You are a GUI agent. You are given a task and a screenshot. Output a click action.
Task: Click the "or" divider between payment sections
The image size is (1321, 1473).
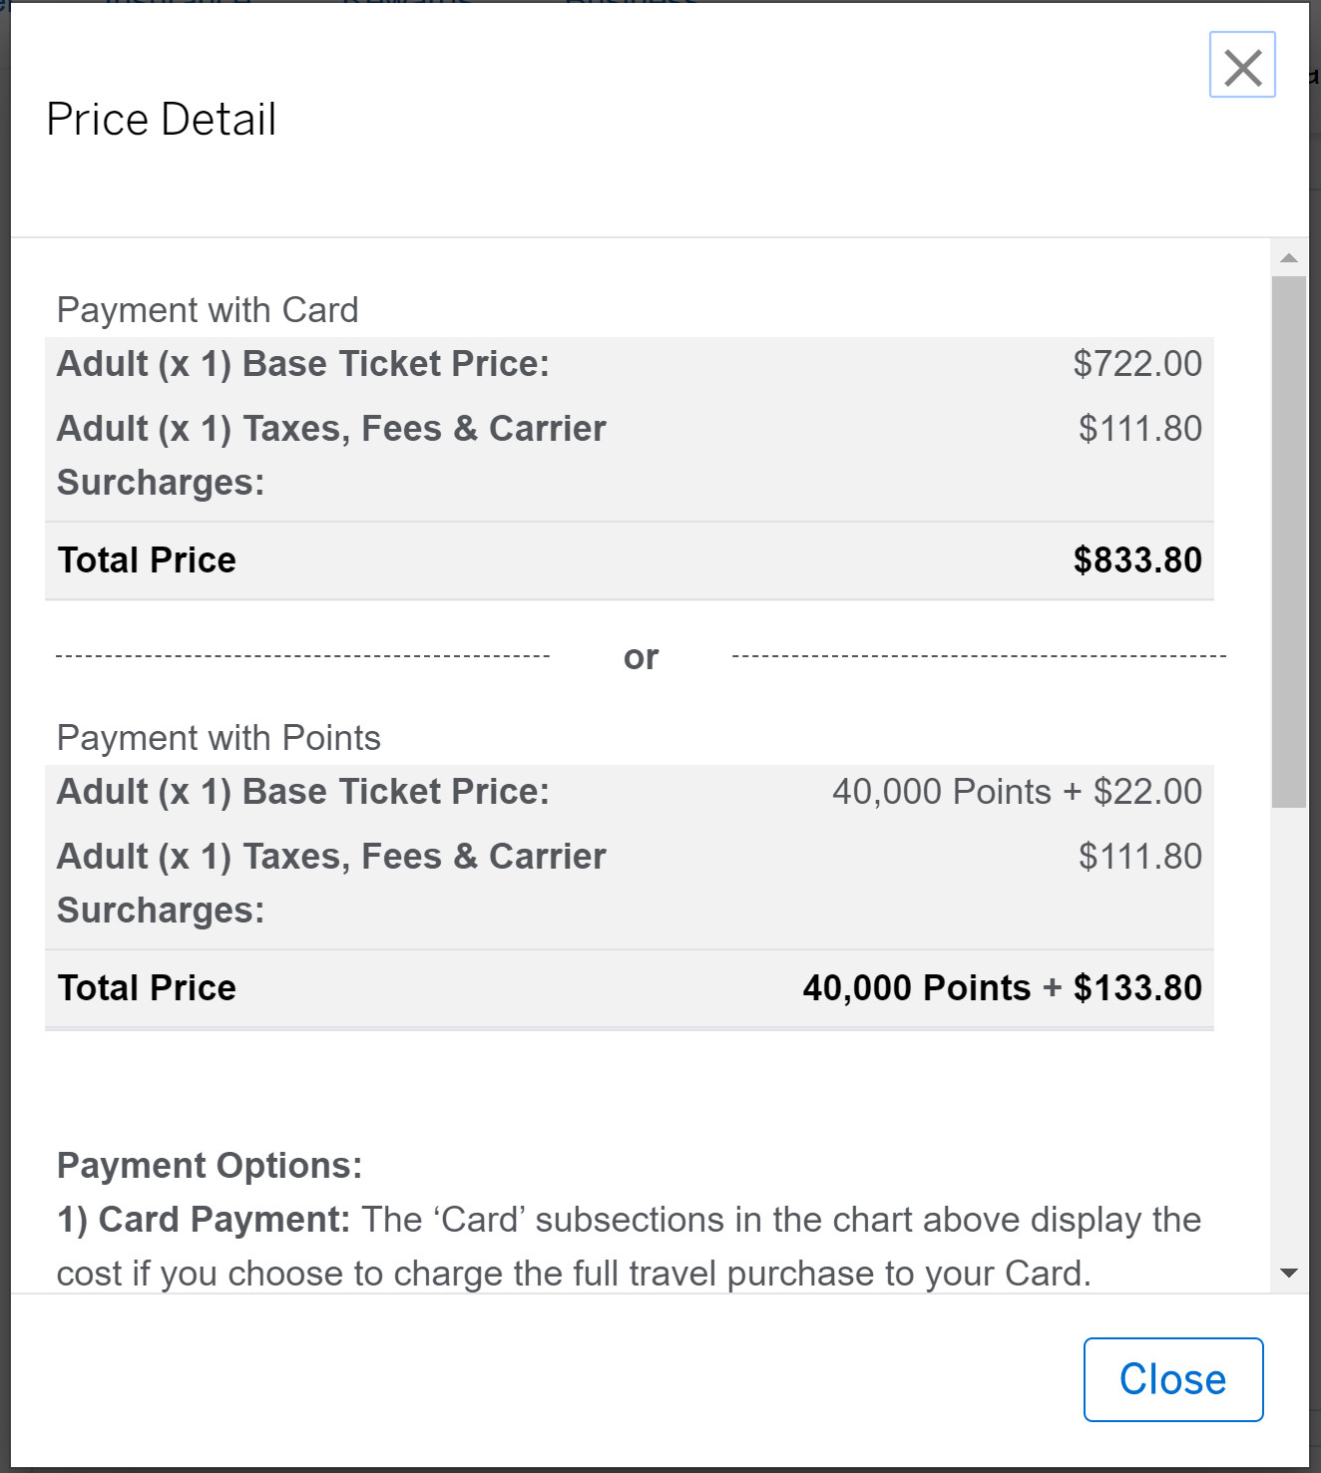(x=641, y=657)
